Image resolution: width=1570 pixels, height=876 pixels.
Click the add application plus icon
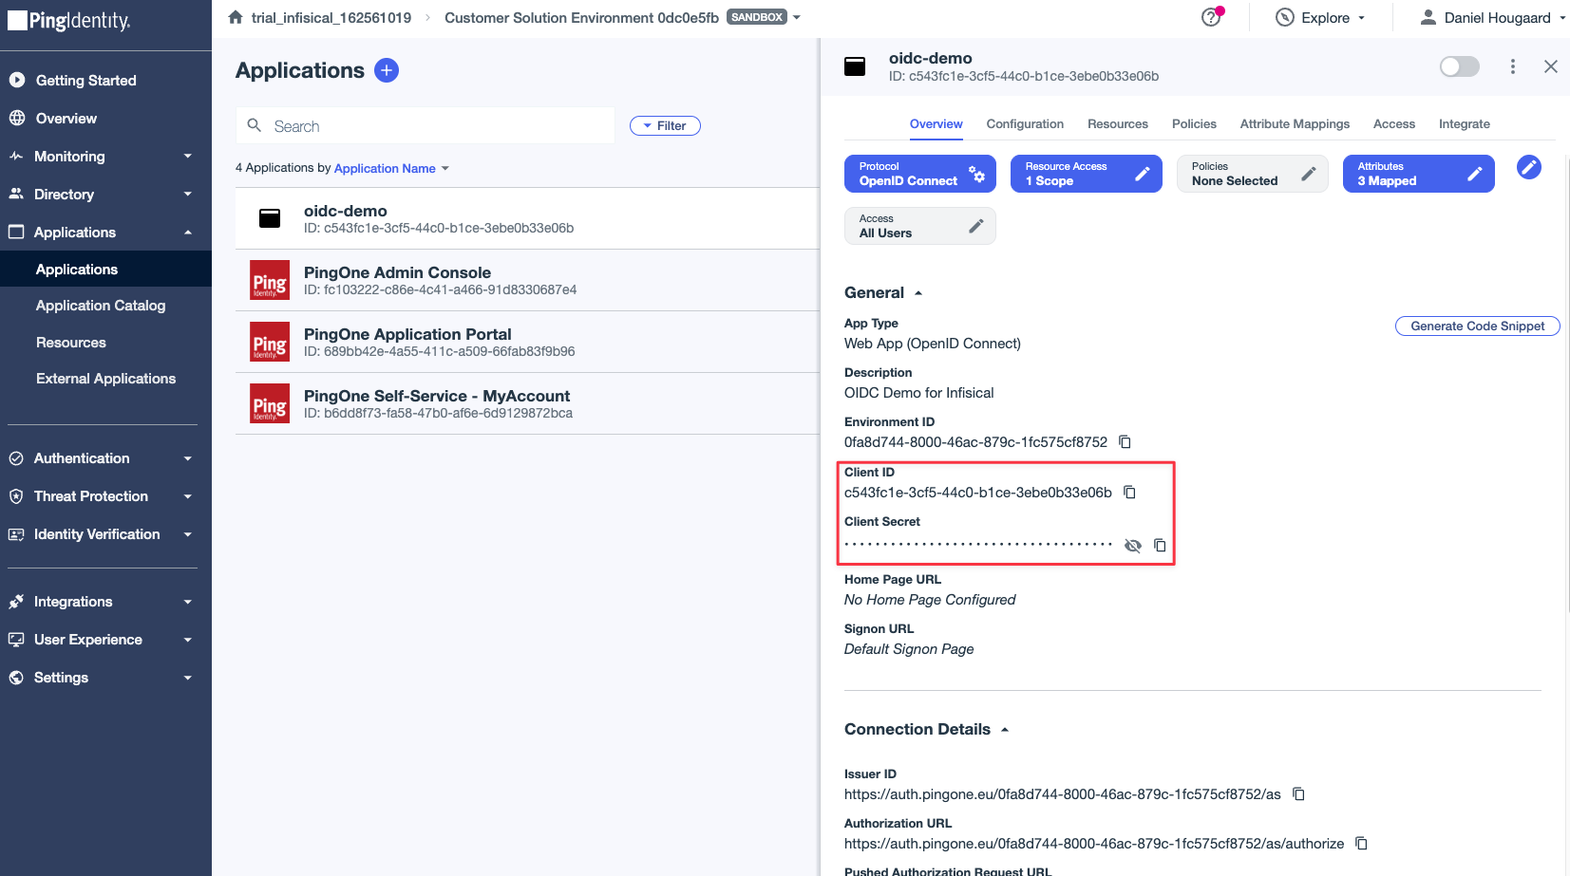pos(387,70)
